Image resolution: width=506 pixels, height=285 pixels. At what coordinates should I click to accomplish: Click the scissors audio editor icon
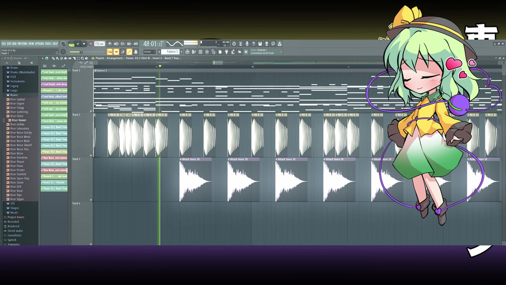(240, 44)
